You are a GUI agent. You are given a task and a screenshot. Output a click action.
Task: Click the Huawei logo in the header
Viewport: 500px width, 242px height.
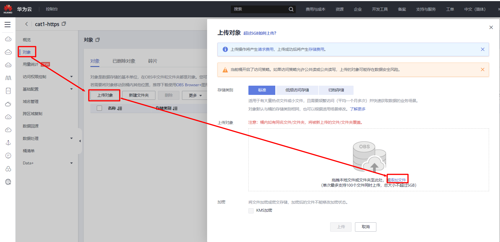pyautogui.click(x=8, y=9)
